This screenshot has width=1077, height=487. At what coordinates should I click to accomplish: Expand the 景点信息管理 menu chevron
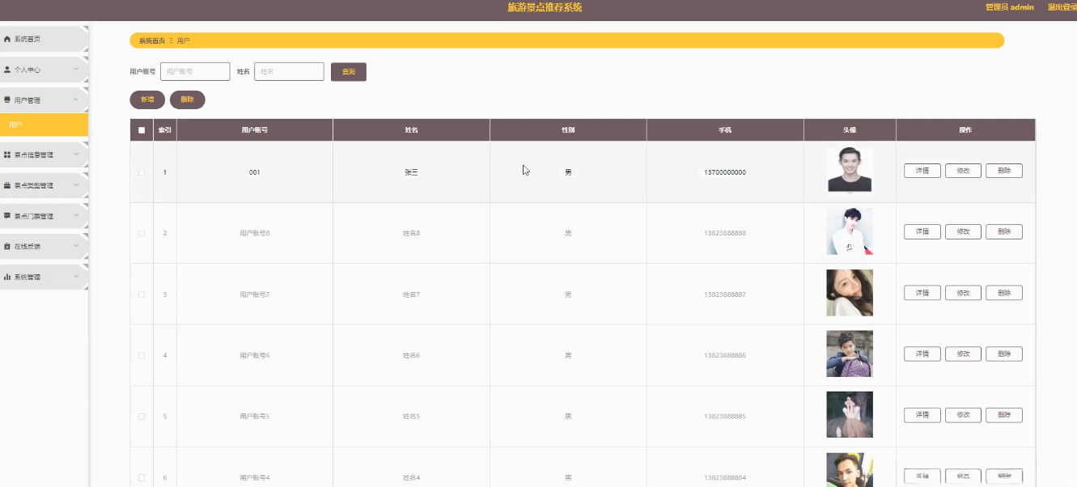pos(76,155)
